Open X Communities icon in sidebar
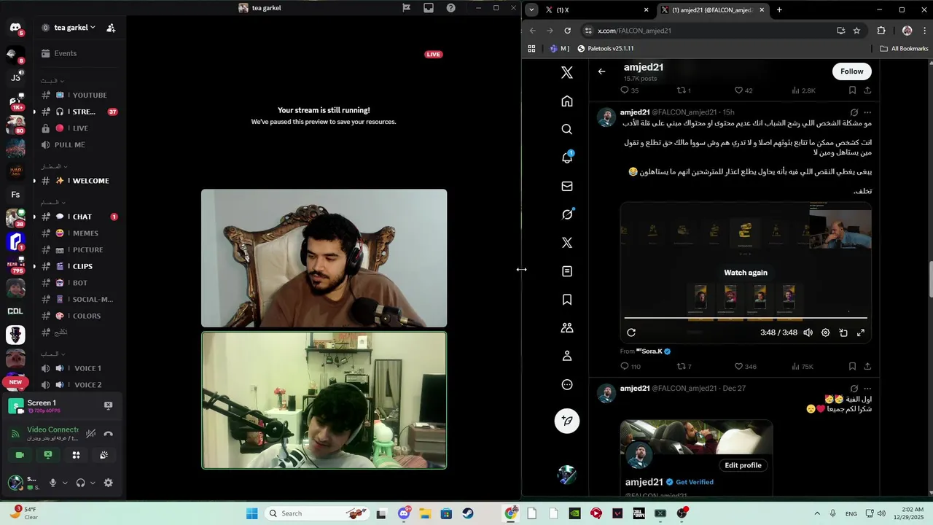933x525 pixels. pos(567,328)
